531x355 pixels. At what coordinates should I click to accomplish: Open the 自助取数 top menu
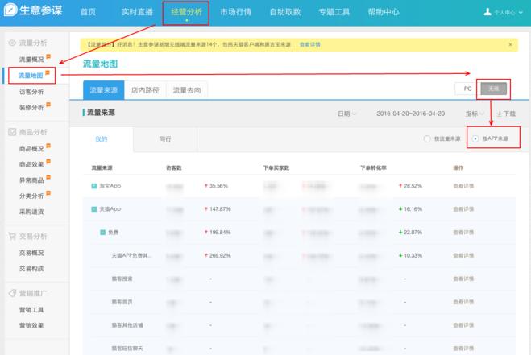pos(285,12)
